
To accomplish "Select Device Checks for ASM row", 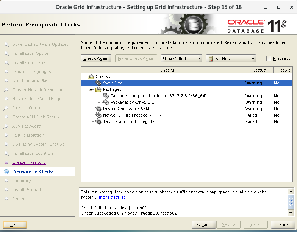I will 186,109.
